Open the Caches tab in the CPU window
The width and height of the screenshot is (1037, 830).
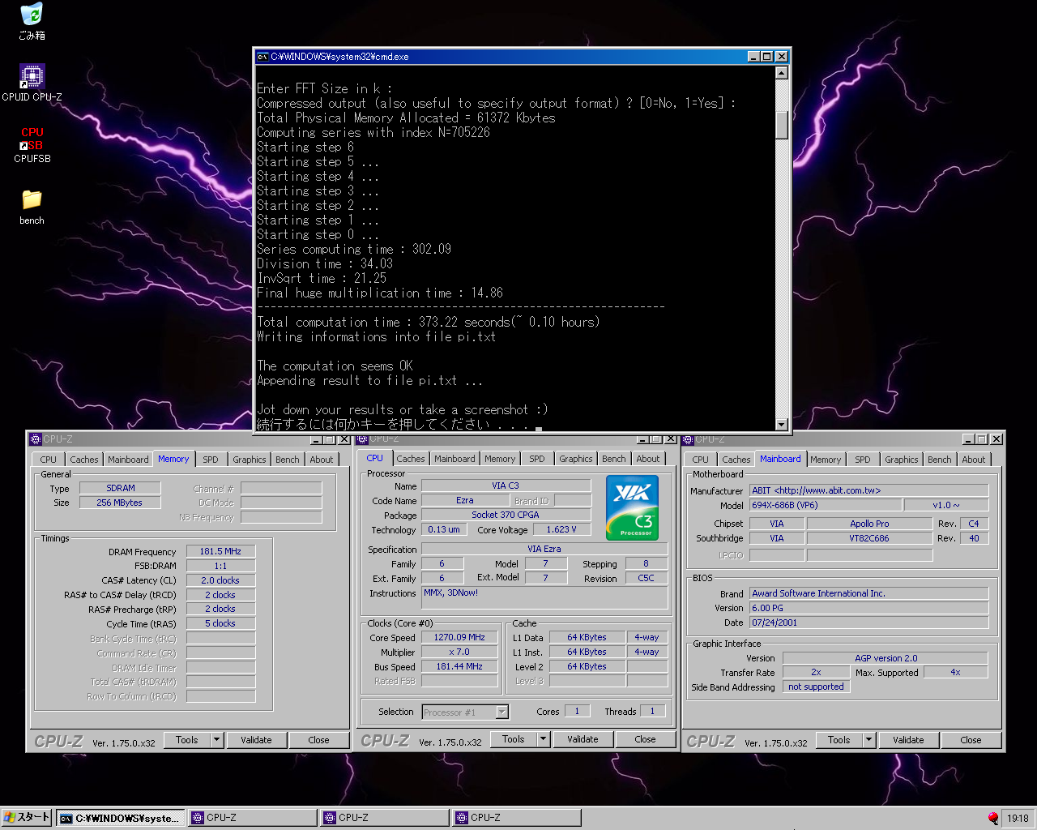(410, 459)
